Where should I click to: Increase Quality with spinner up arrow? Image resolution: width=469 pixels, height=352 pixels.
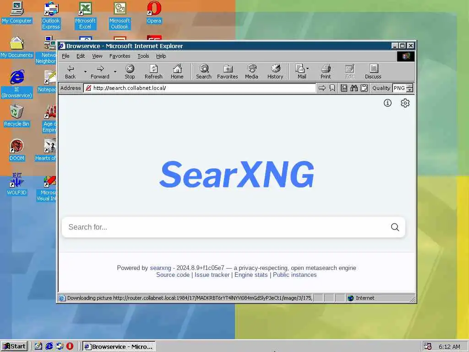410,86
